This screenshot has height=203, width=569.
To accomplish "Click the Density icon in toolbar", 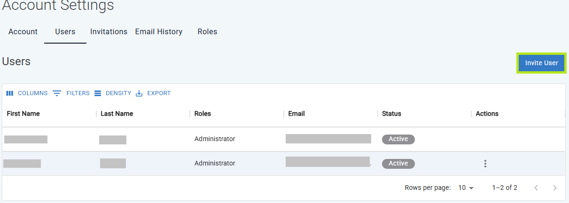I will tap(98, 93).
